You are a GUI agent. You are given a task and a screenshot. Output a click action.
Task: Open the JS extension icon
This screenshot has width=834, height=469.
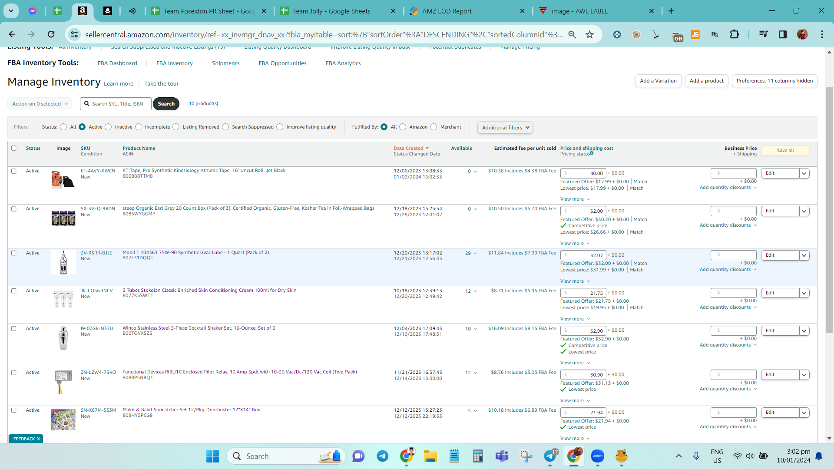695,34
